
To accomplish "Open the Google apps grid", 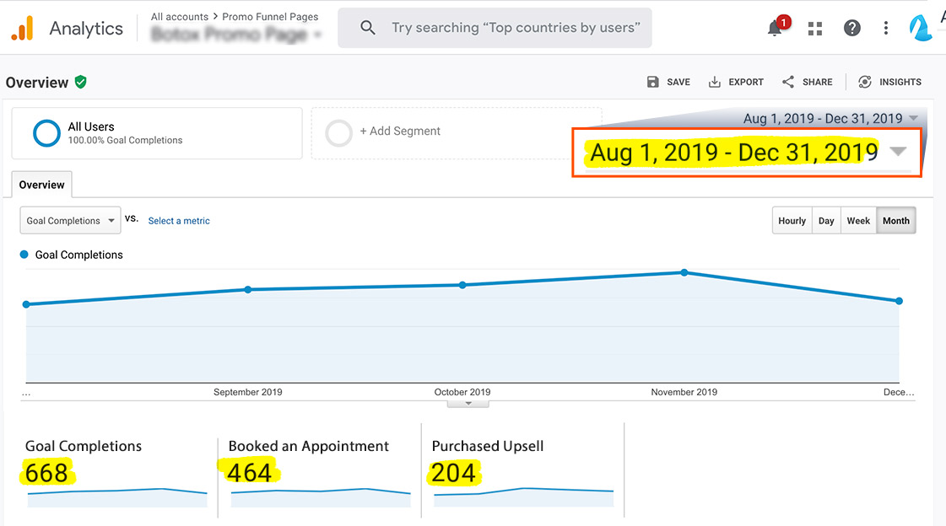I will pos(814,29).
